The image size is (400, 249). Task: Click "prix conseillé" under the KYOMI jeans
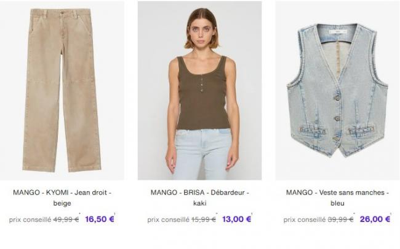click(30, 220)
